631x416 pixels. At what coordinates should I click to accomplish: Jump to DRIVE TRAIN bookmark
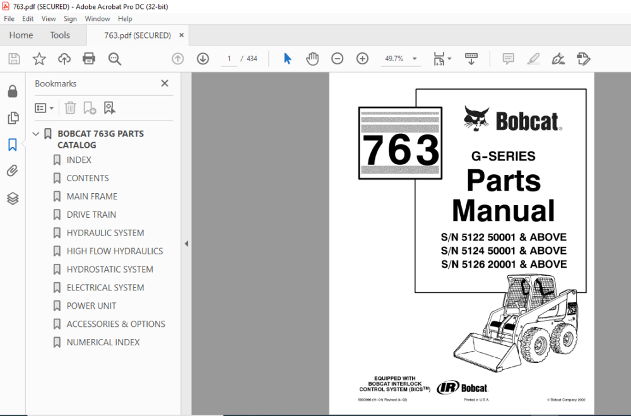tap(91, 215)
